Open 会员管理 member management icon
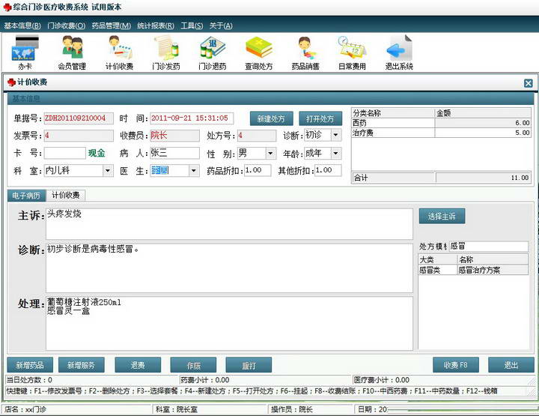 (72, 52)
